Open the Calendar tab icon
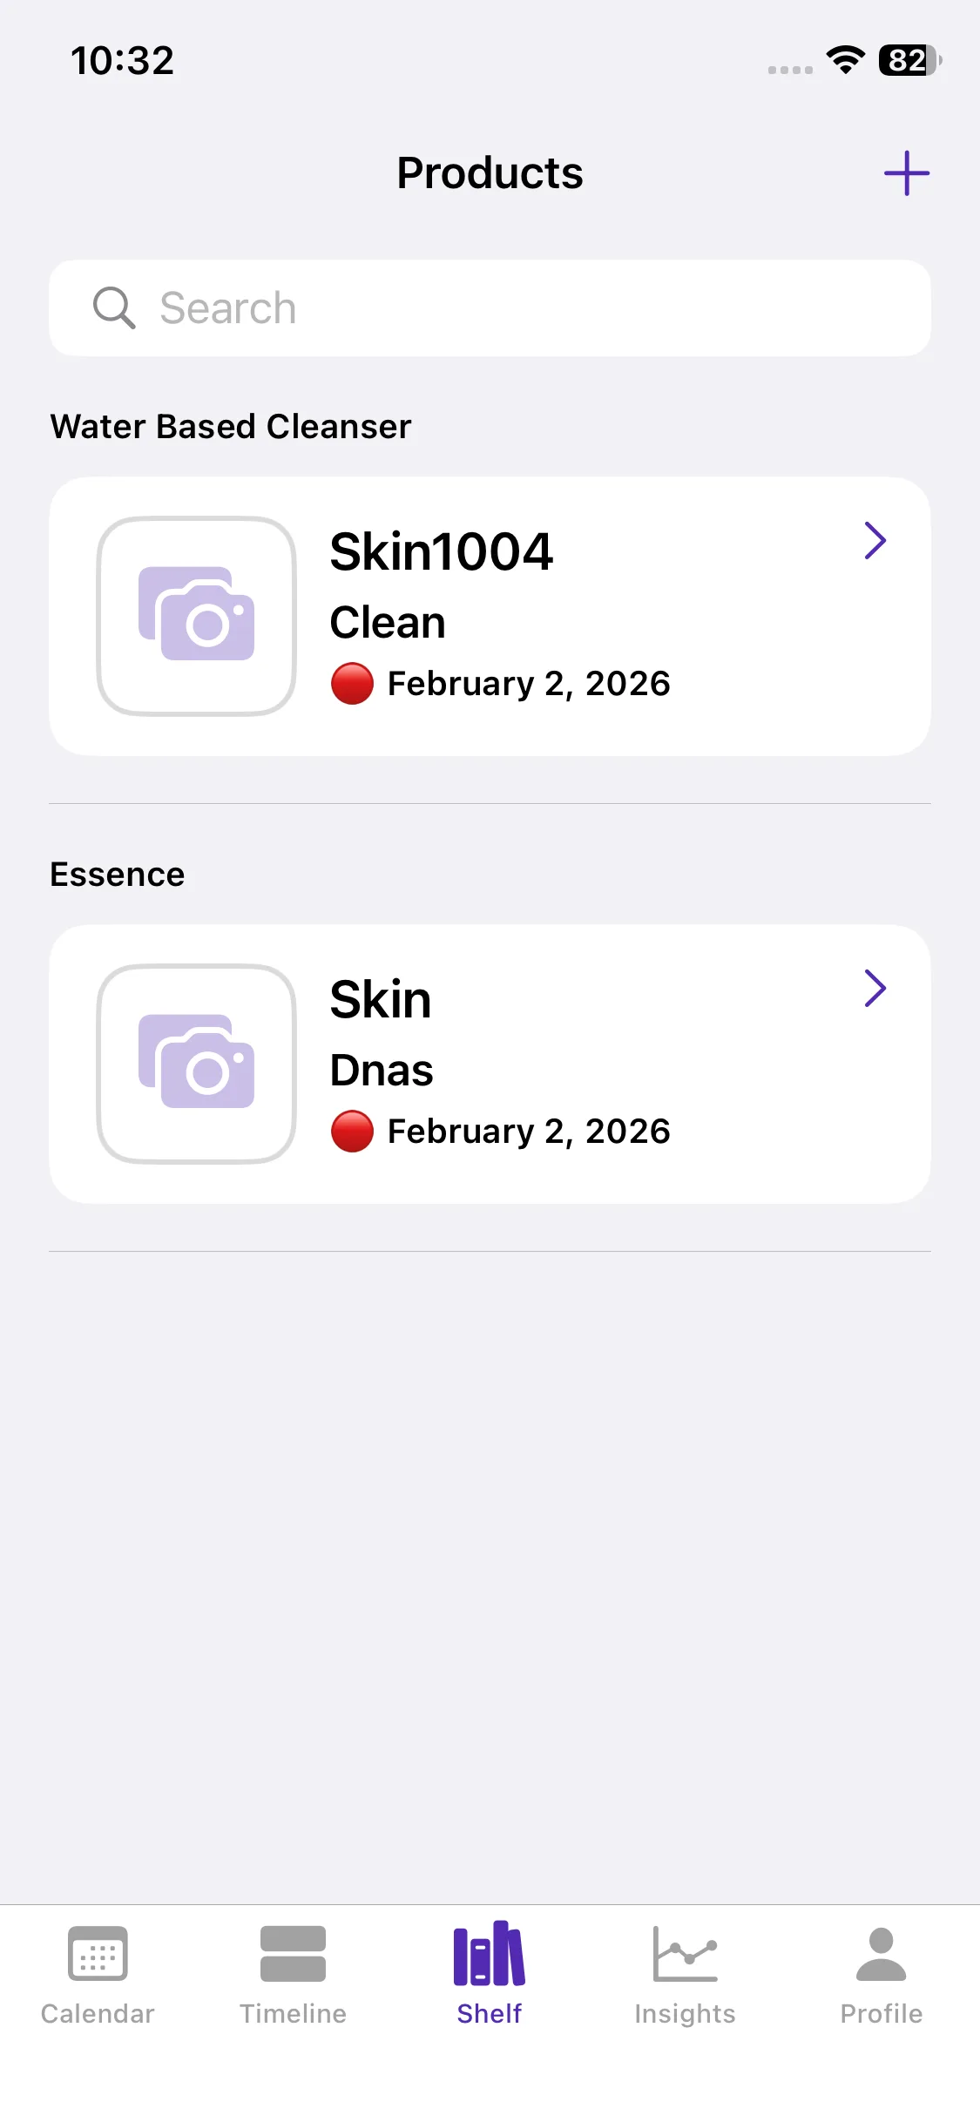Screen dimensions: 980x2122 [x=98, y=1954]
